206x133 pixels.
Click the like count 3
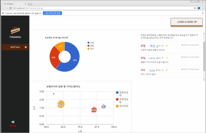coord(167,58)
